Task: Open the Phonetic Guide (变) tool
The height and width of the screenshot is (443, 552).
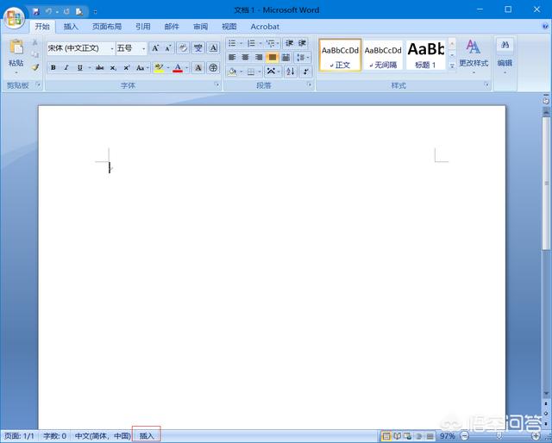Action: tap(198, 48)
